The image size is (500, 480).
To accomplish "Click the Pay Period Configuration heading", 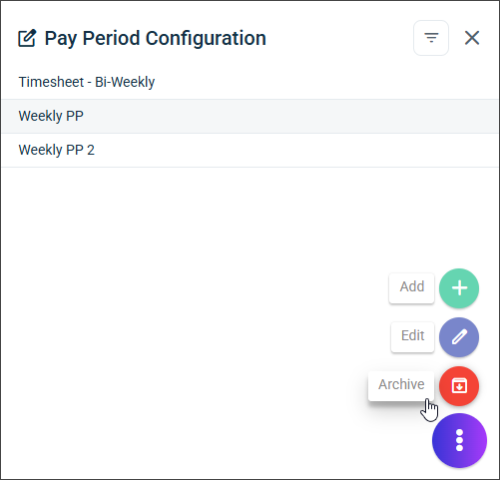I will tap(156, 38).
